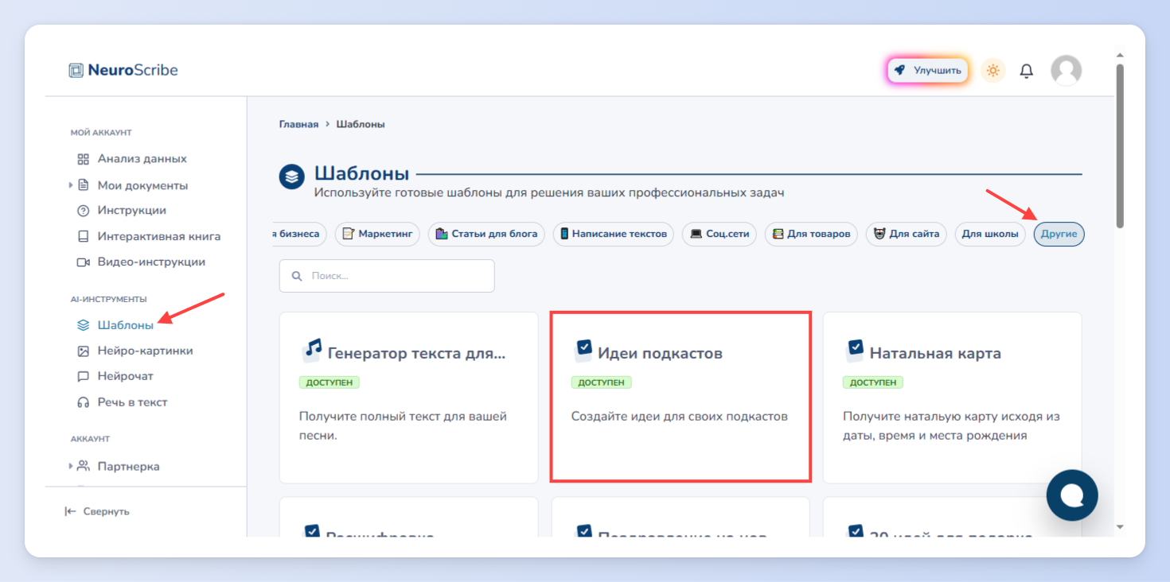Open Нейро-картинки in sidebar

click(145, 351)
